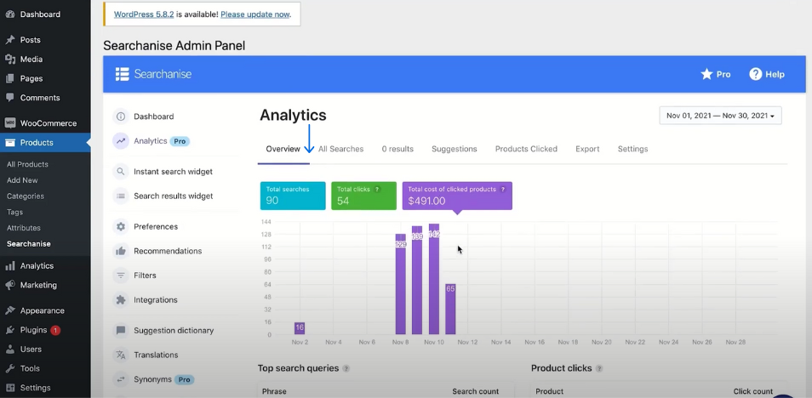Click the Pro star icon

[x=706, y=74]
